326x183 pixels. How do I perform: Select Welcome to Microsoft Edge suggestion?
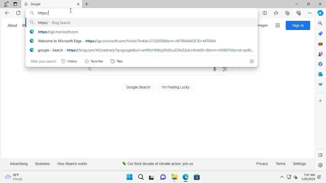click(x=142, y=41)
